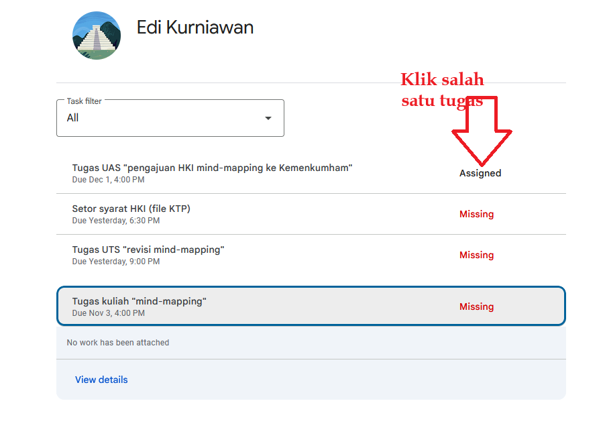The width and height of the screenshot is (605, 446).
Task: Click the red downward arrow annotation
Action: pos(481,133)
